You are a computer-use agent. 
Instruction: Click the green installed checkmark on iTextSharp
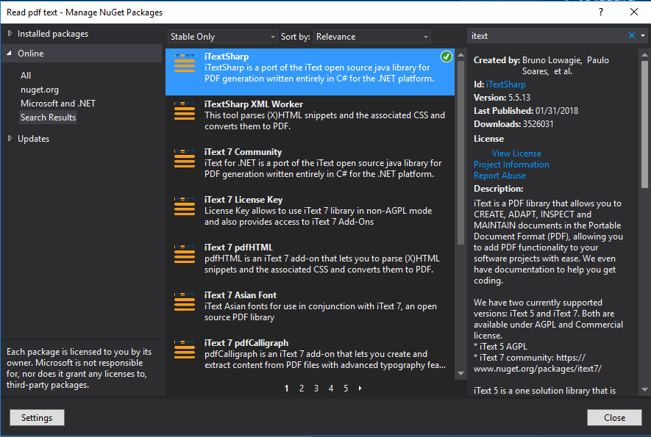[x=447, y=56]
